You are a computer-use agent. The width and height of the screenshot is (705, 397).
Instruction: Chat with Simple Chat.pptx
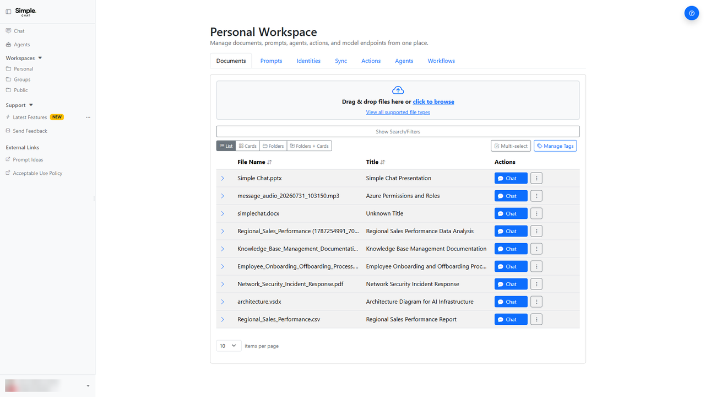point(511,178)
